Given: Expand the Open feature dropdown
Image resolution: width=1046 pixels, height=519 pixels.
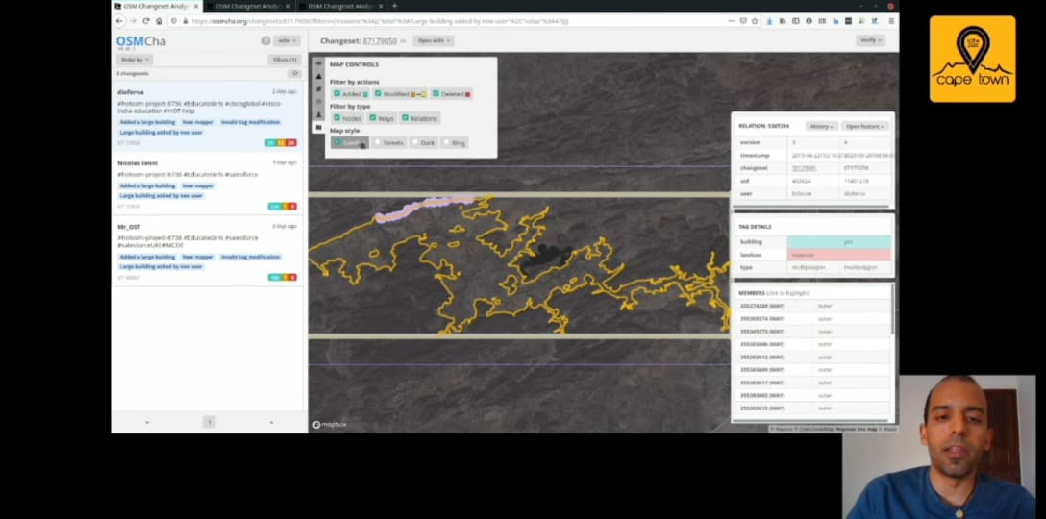Looking at the screenshot, I should (864, 126).
